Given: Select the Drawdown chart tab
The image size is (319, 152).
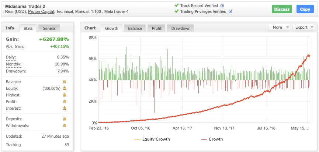Looking at the screenshot, I should 181,28.
